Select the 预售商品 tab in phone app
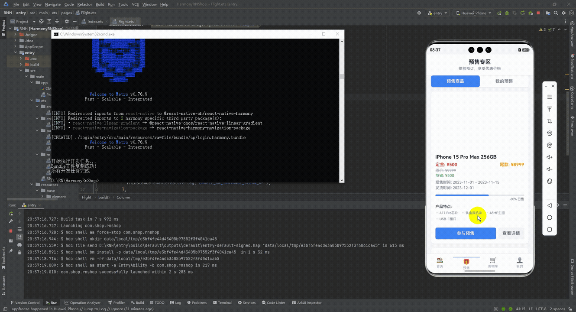 pos(455,81)
